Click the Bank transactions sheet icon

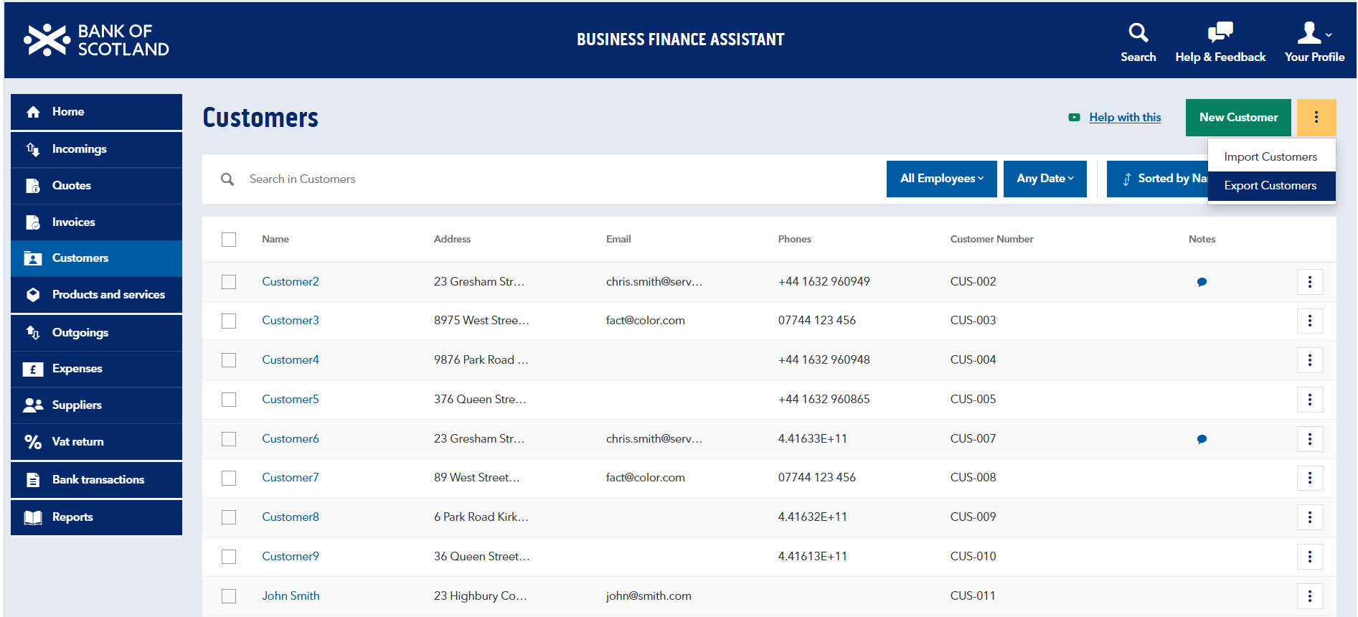click(x=33, y=480)
